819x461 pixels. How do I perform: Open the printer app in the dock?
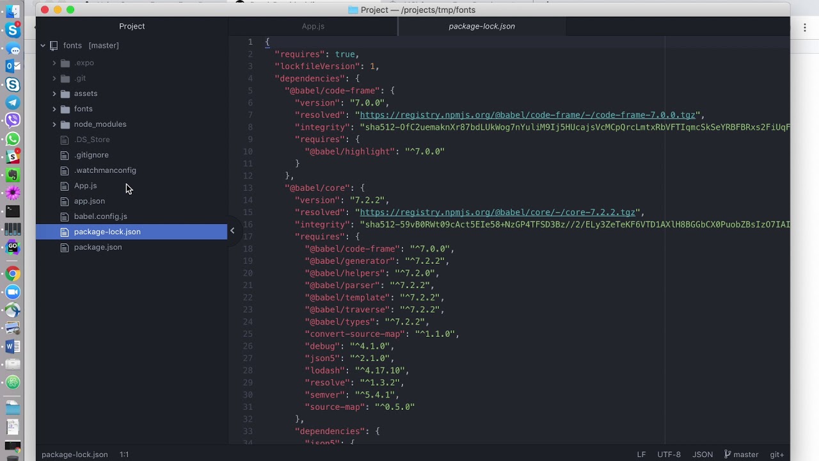click(x=12, y=364)
